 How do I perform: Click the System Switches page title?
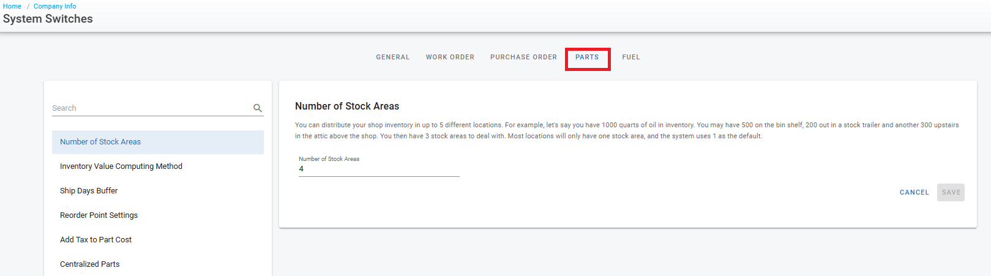48,19
